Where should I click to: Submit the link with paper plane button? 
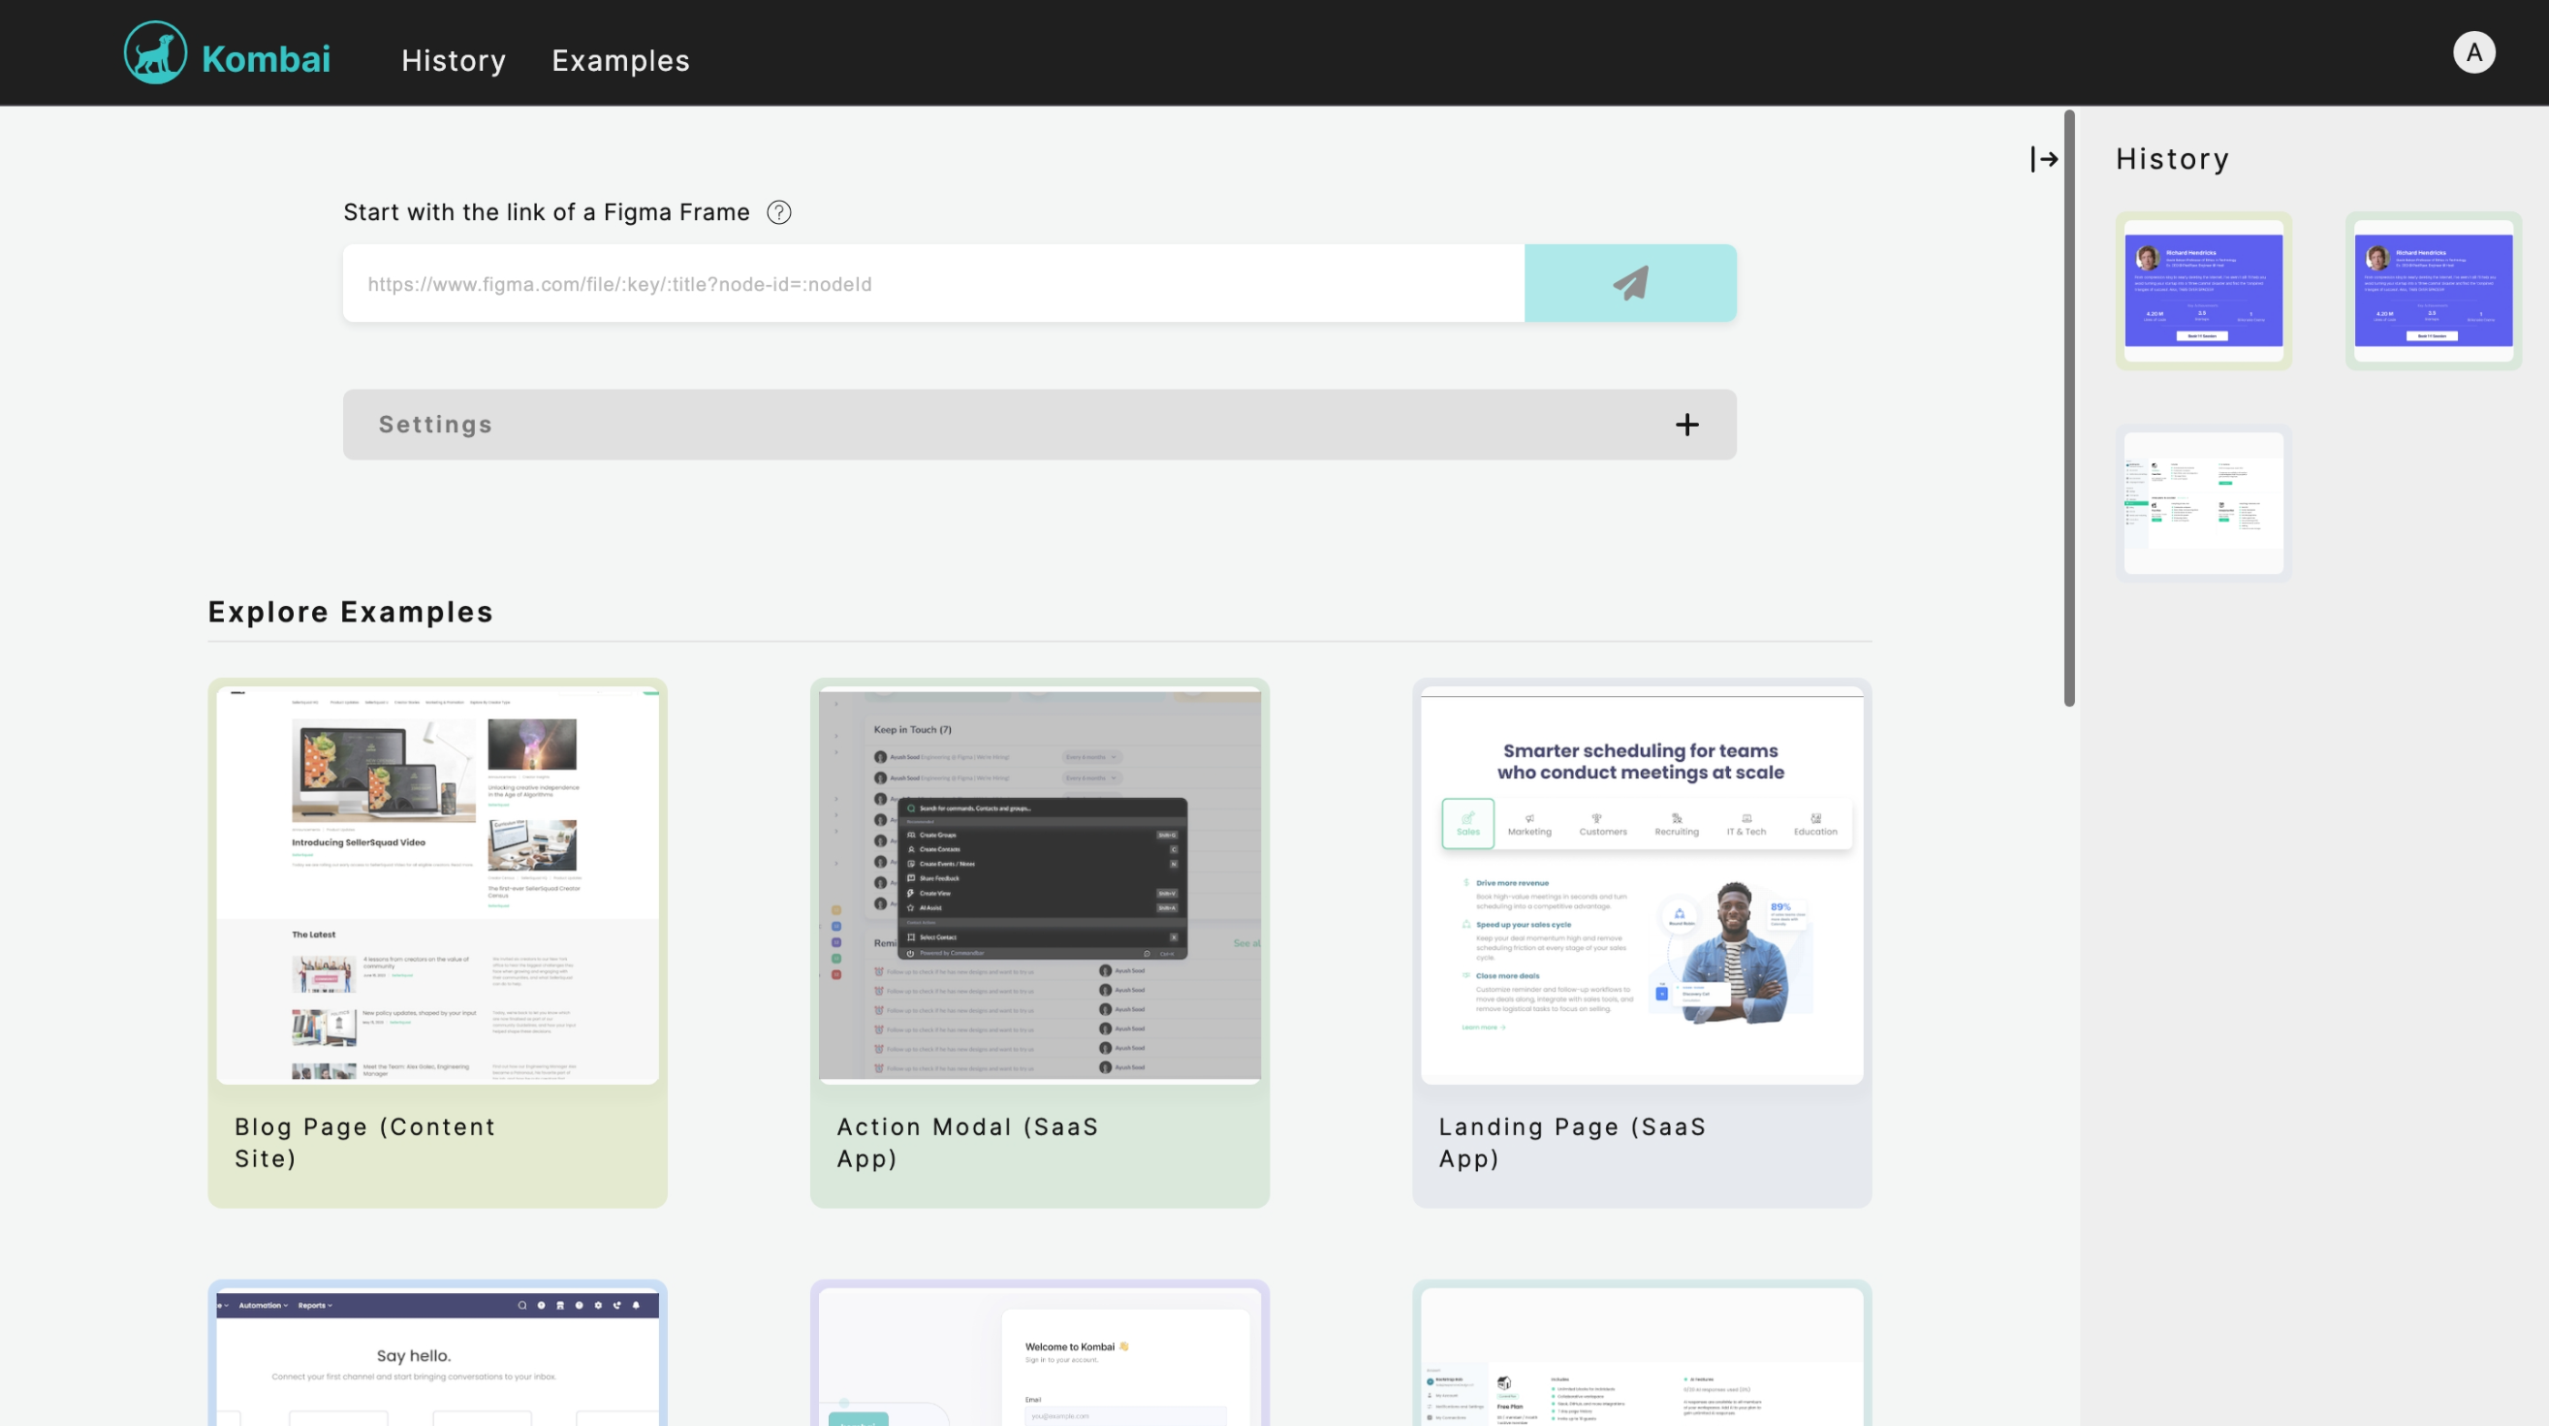click(1631, 284)
